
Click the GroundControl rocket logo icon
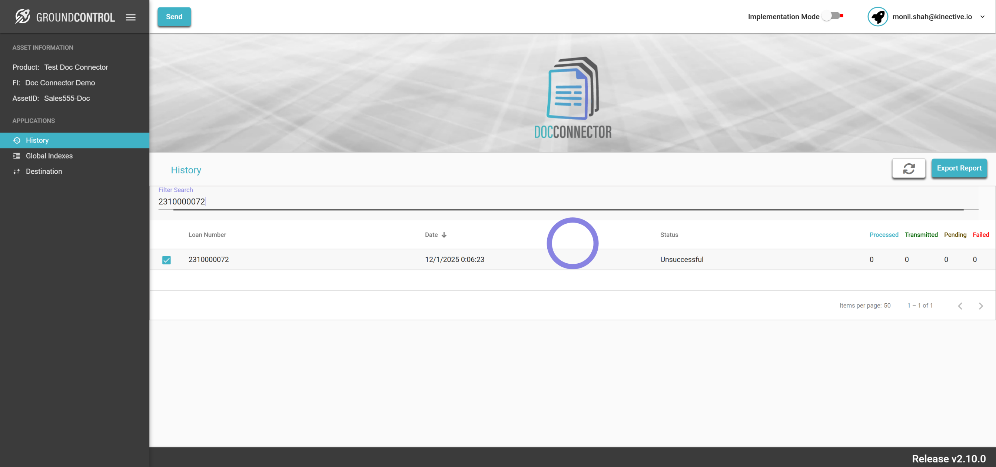tap(23, 17)
